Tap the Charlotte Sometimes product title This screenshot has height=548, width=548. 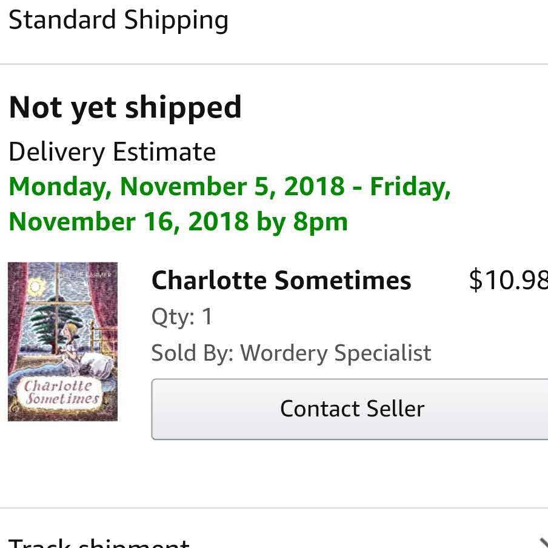(x=281, y=281)
